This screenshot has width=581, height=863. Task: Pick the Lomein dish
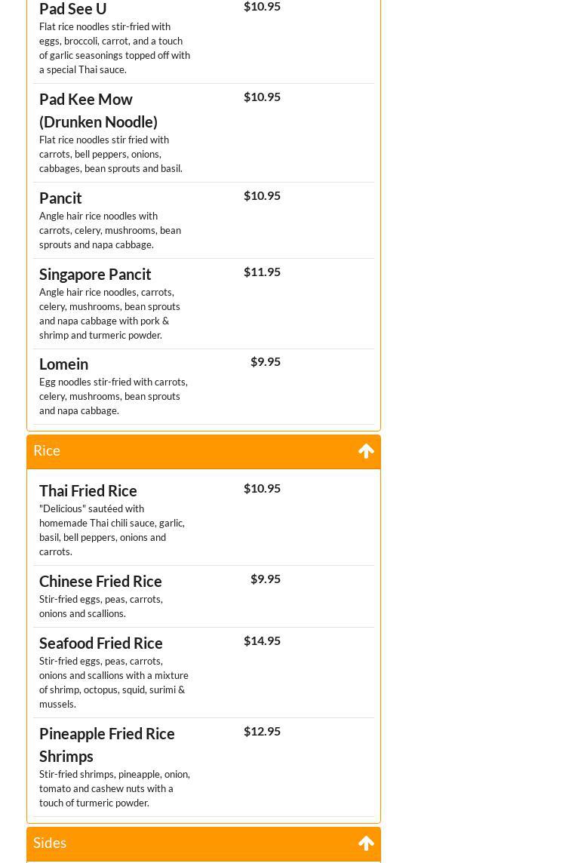(63, 364)
